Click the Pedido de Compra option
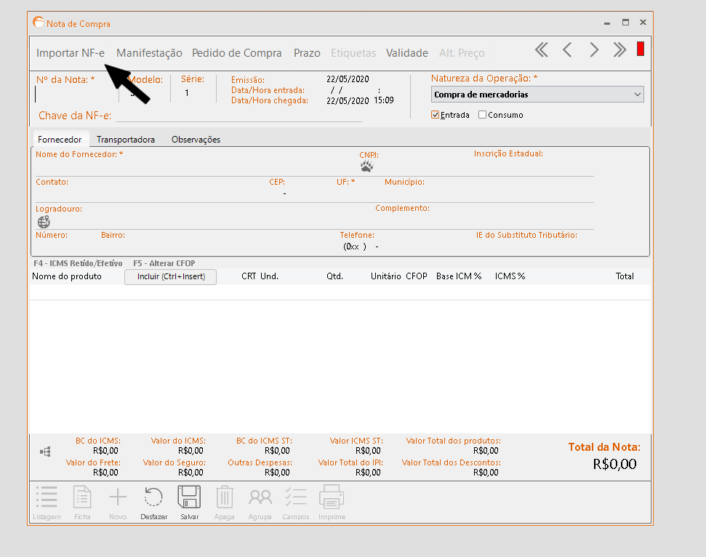This screenshot has width=706, height=557. click(x=237, y=53)
